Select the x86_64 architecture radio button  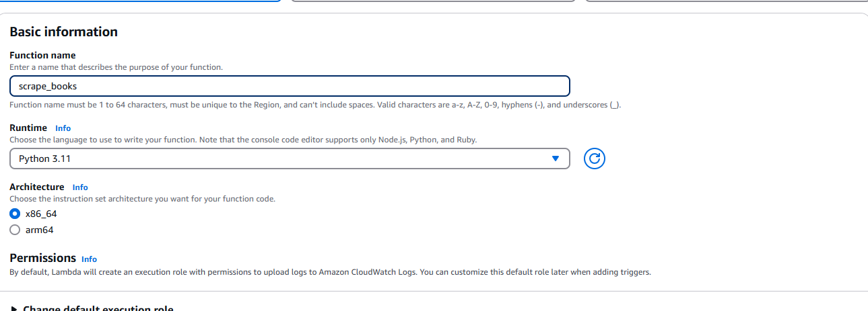coord(15,214)
